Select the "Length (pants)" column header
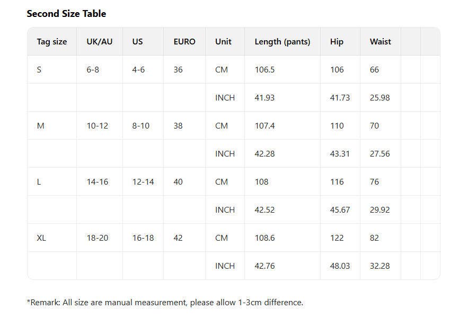The height and width of the screenshot is (319, 459). click(283, 41)
